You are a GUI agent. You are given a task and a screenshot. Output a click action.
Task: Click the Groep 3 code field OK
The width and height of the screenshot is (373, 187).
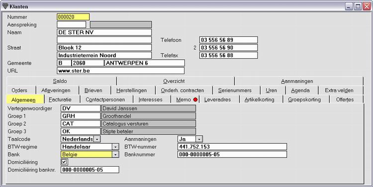(81, 131)
